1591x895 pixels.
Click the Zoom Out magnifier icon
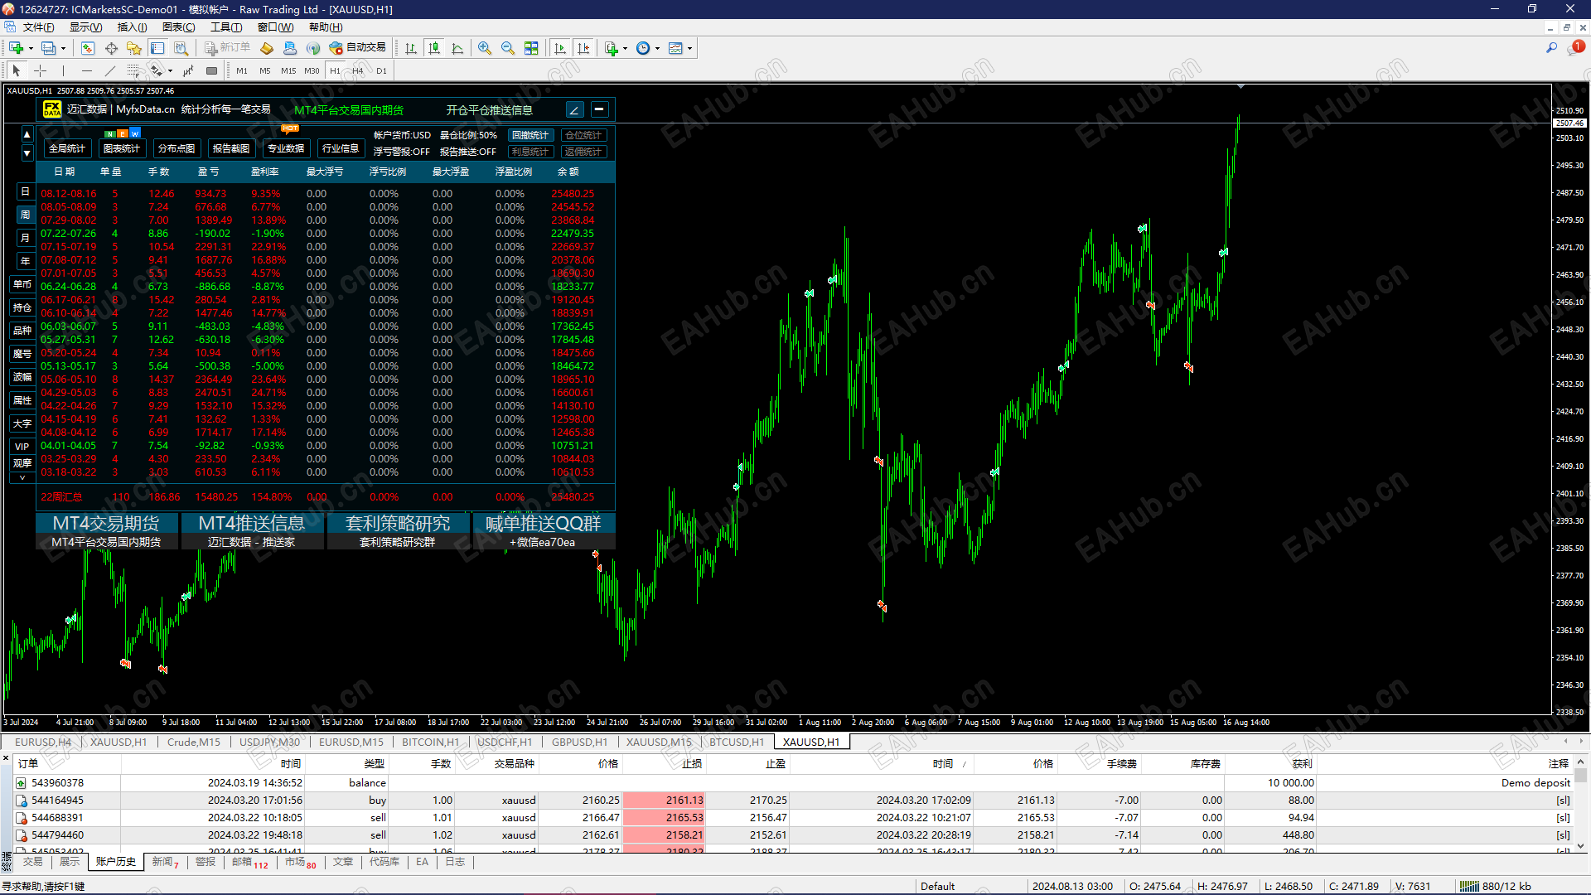(x=508, y=48)
